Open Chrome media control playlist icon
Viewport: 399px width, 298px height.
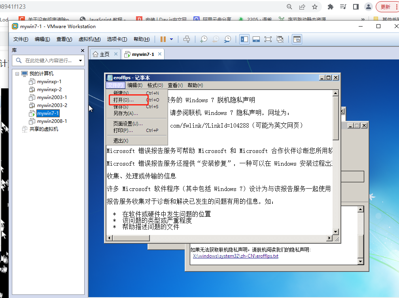(343, 7)
